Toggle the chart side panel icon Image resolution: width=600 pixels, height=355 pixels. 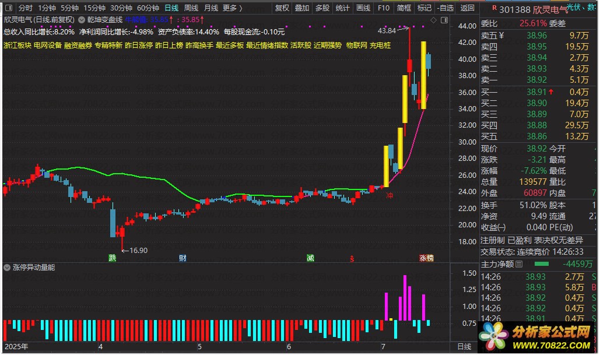point(444,20)
